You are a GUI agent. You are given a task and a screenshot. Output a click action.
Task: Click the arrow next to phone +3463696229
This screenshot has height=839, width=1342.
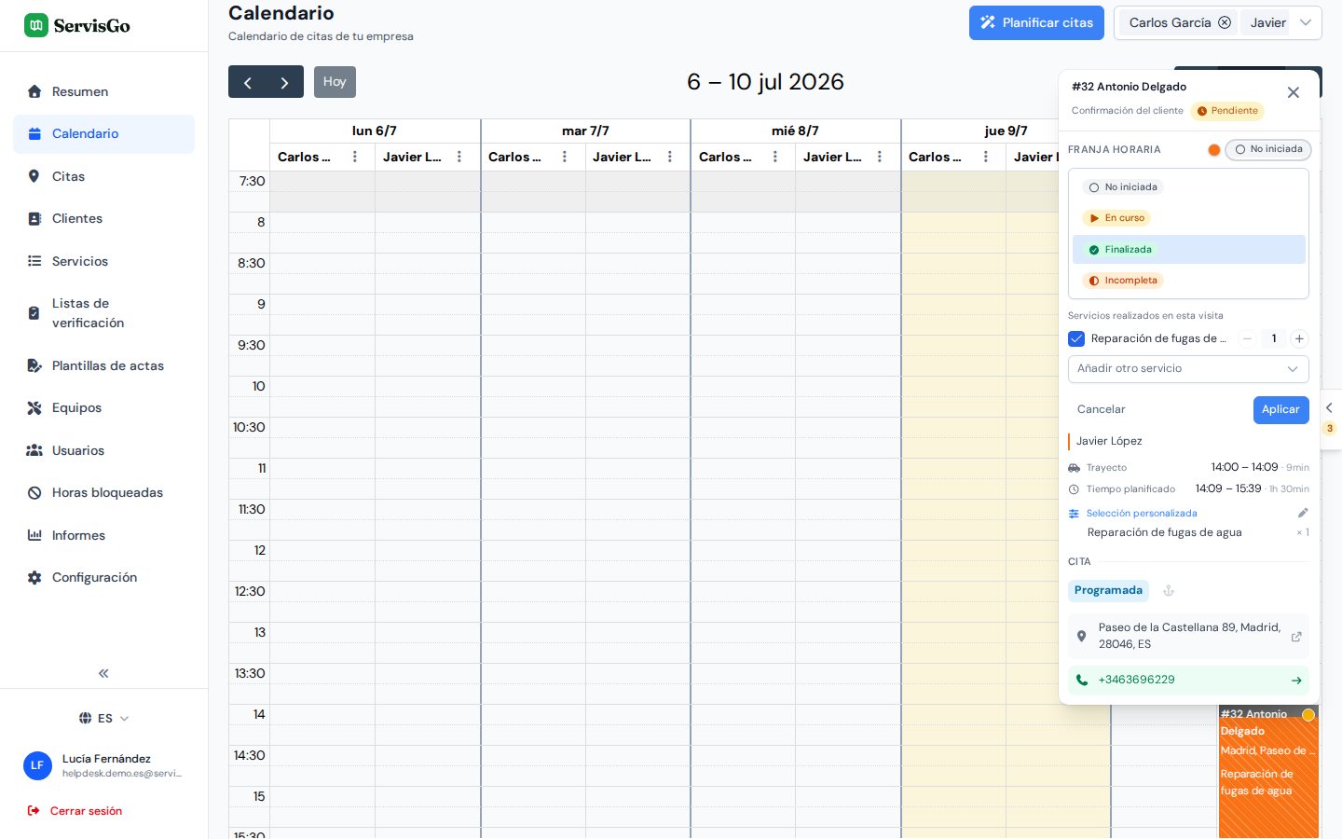[x=1296, y=681]
